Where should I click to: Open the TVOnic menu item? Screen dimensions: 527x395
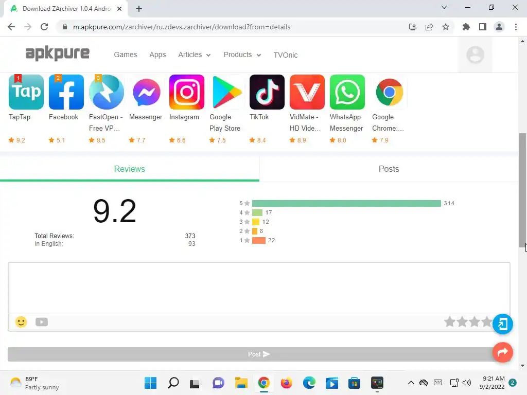click(x=285, y=55)
